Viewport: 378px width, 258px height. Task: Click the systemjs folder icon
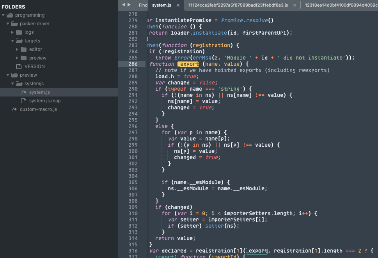(x=19, y=84)
